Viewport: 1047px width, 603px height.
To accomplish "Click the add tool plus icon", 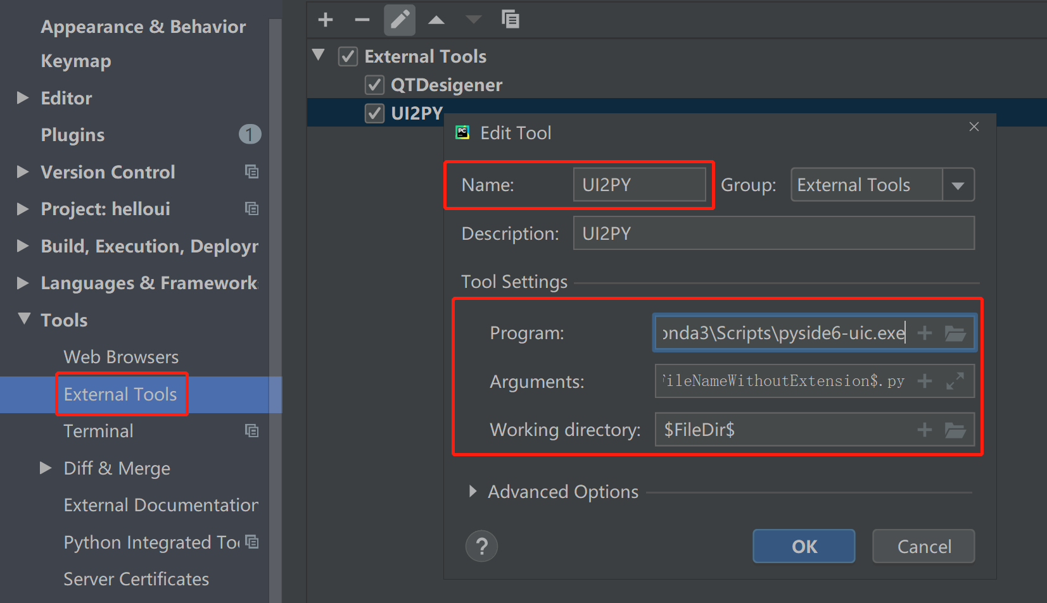I will [x=326, y=20].
